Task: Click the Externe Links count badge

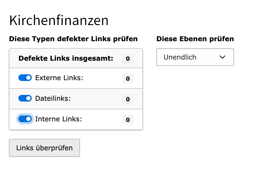Action: 128,79
